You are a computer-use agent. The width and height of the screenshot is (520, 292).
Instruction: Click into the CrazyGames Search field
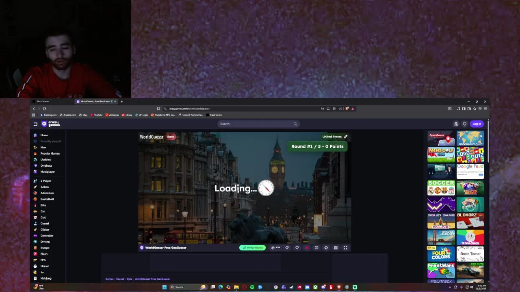click(x=258, y=124)
